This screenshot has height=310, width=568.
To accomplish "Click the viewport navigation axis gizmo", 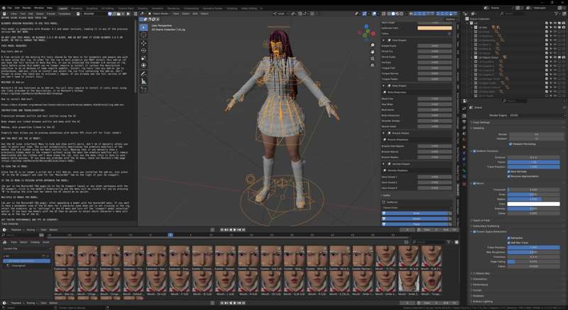I will click(x=366, y=33).
